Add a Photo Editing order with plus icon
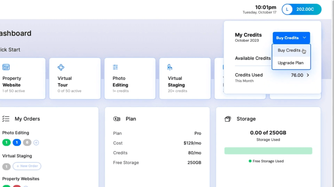The width and height of the screenshot is (334, 187). [x=36, y=143]
